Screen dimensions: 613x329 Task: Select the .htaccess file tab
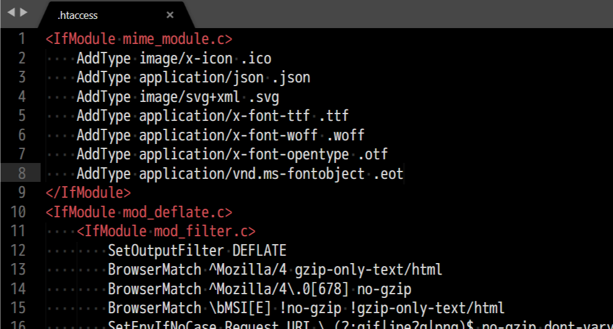pyautogui.click(x=78, y=15)
